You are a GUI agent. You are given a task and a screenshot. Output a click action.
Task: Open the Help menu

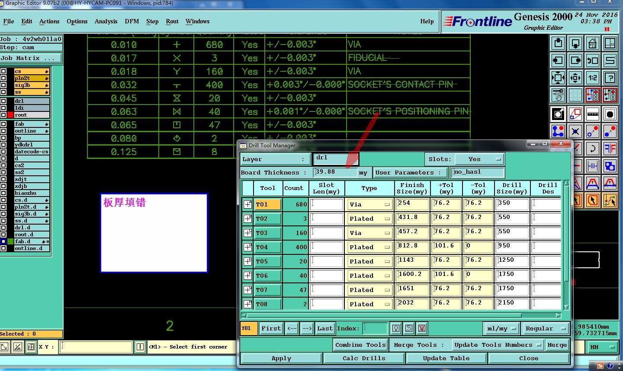(x=427, y=21)
